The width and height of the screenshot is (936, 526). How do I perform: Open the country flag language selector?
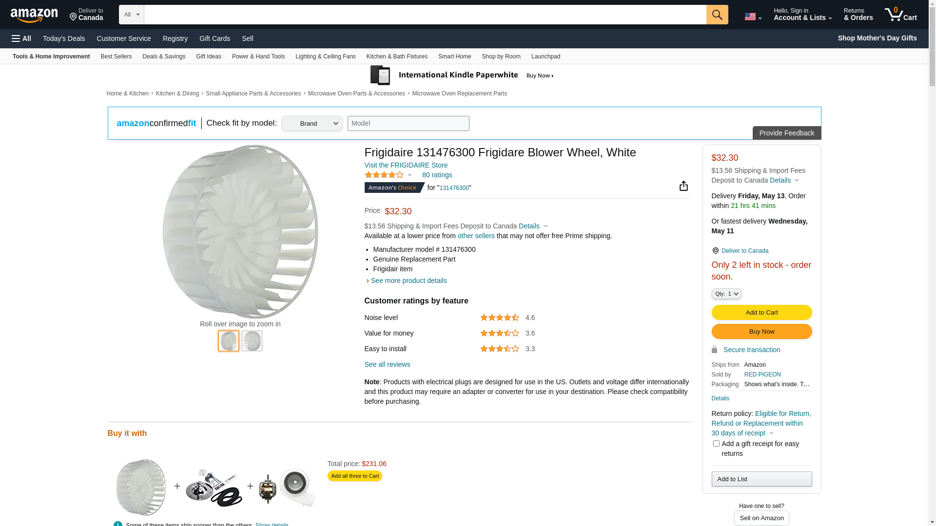tap(753, 17)
